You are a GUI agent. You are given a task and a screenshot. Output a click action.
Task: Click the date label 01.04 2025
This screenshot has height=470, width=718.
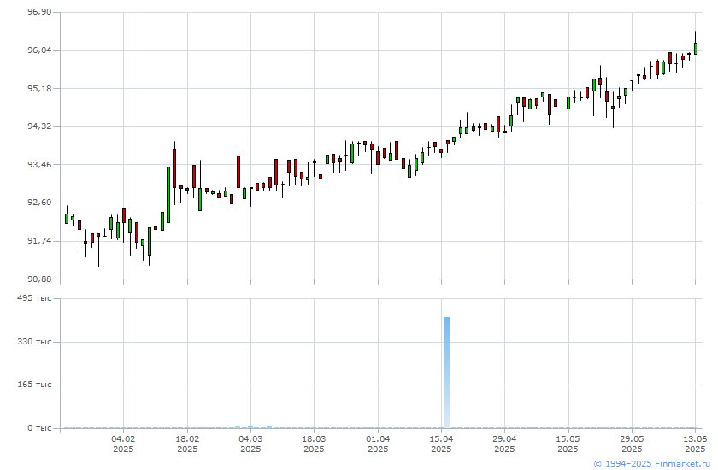[x=378, y=444]
